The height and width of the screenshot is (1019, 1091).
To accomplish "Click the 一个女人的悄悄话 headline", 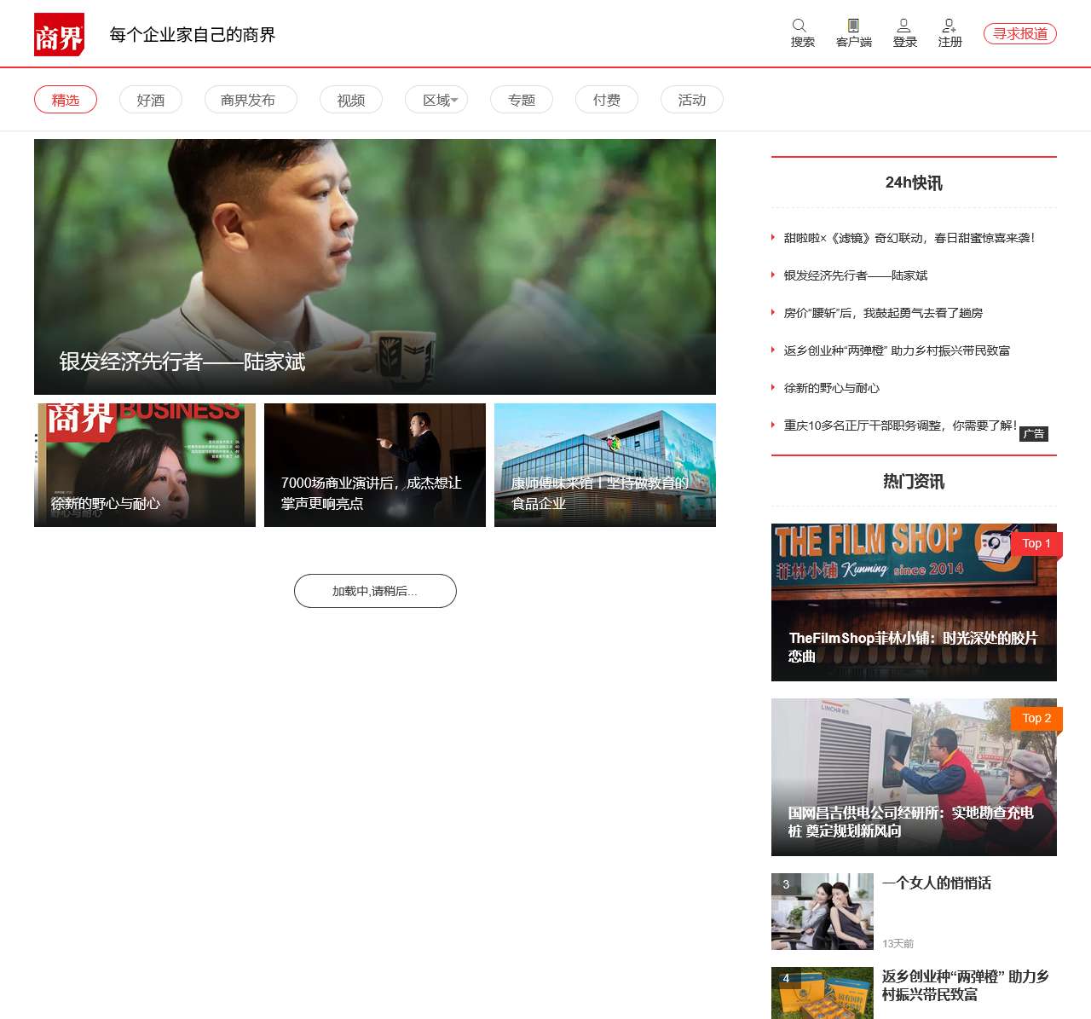I will click(937, 883).
